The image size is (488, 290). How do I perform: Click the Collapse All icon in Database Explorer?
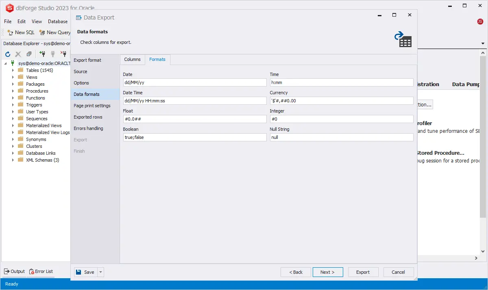29,54
